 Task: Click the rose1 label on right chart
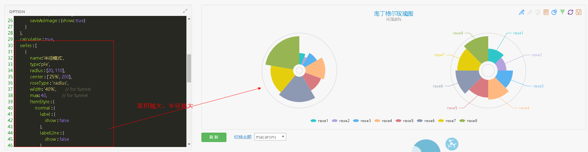pos(518,33)
